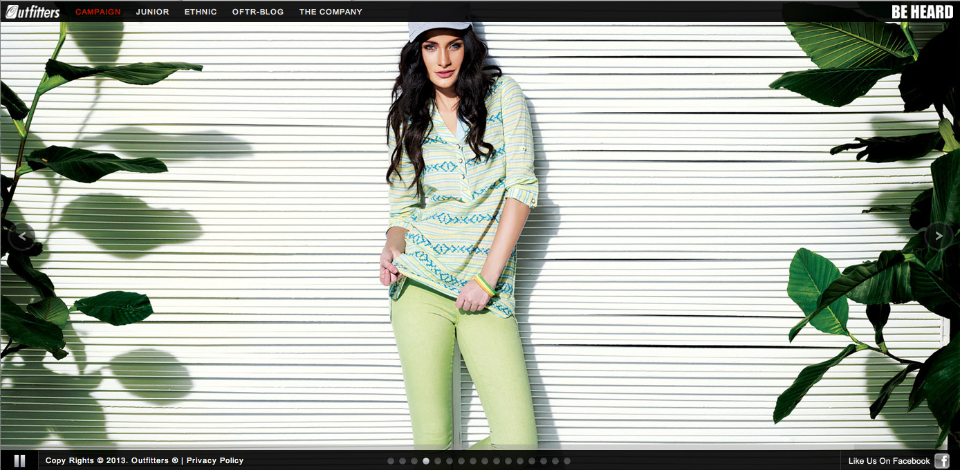This screenshot has width=960, height=470.
Task: Select the fifth slide dot
Action: click(x=438, y=461)
